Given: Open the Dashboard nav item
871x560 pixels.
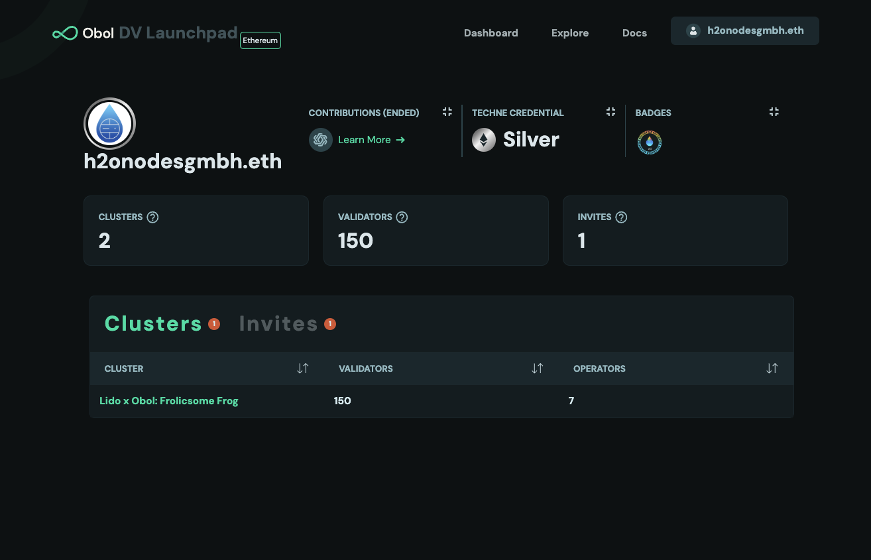Looking at the screenshot, I should 491,33.
